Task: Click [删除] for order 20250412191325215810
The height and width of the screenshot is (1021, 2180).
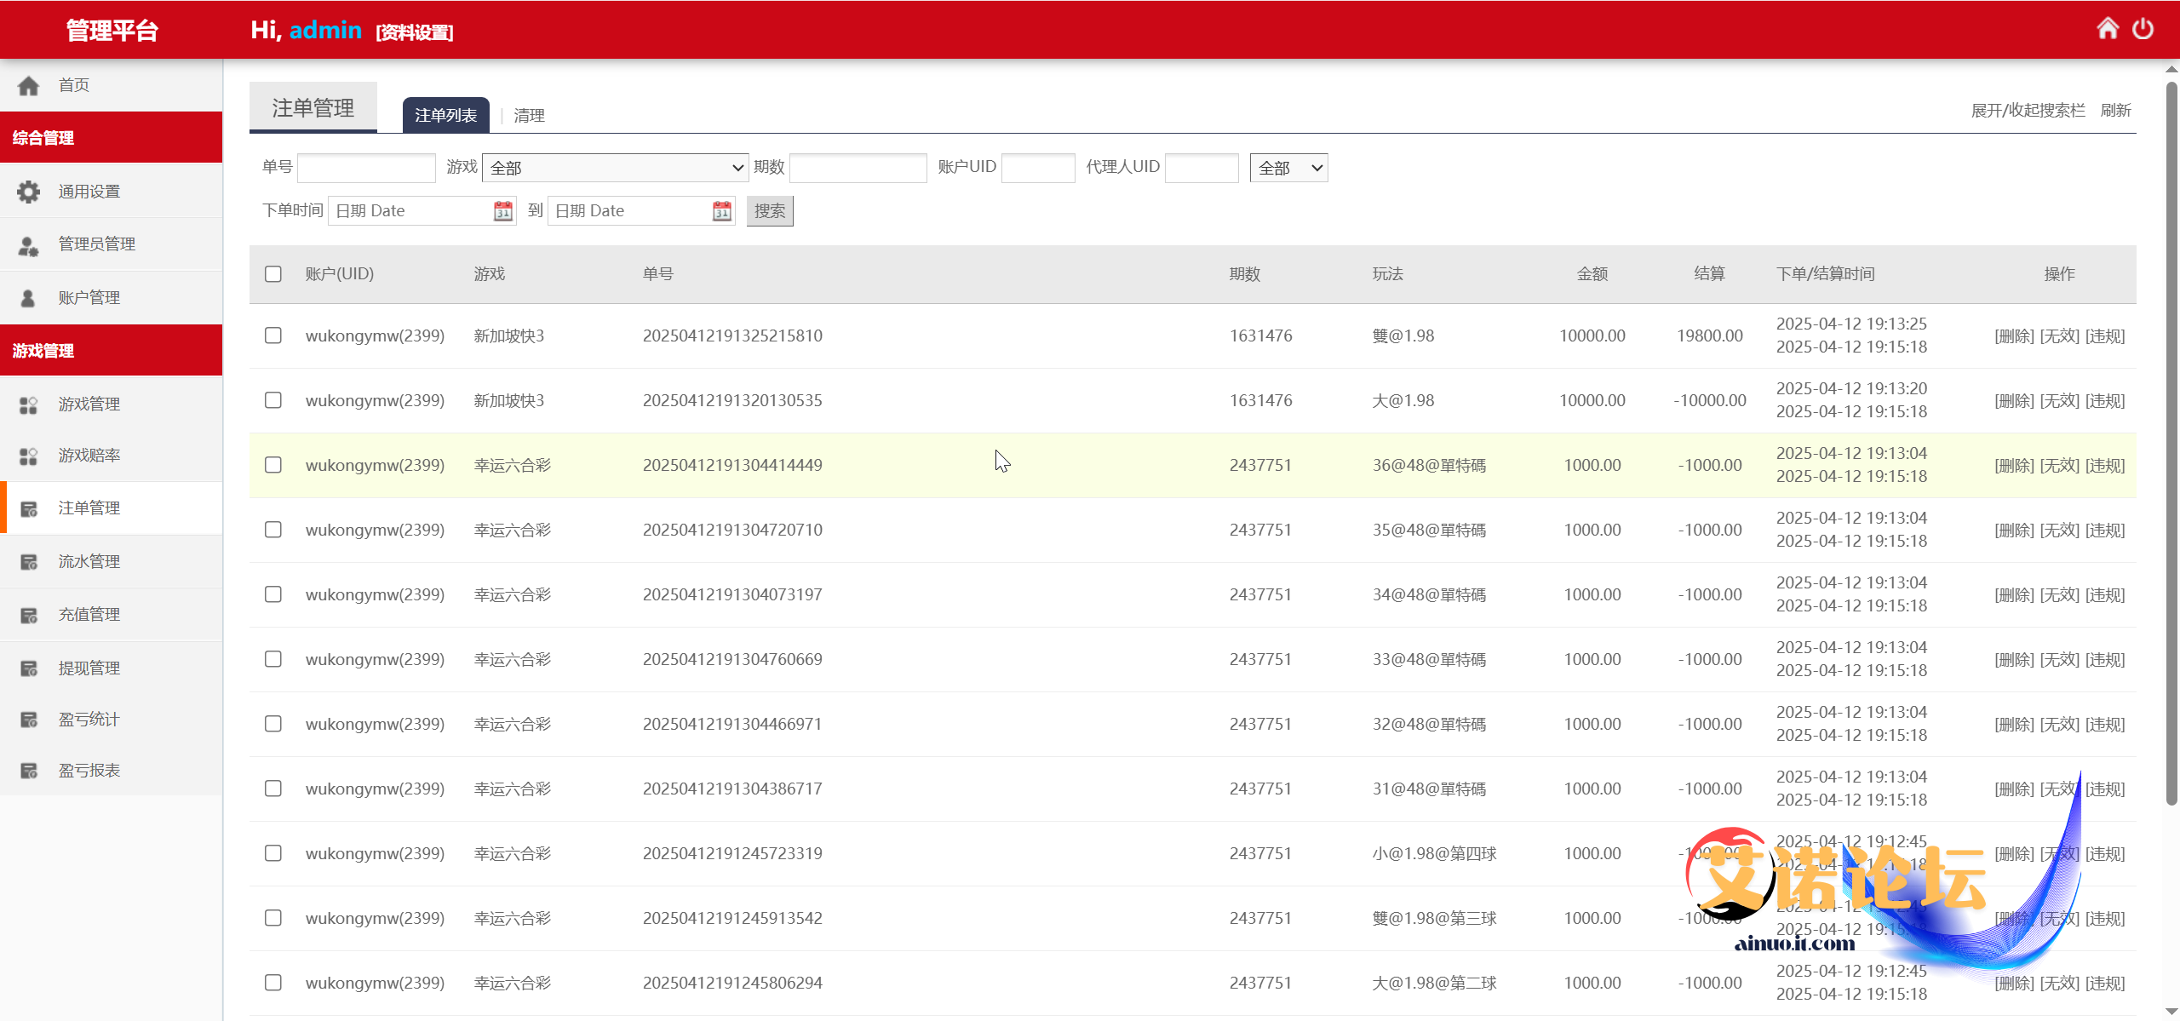Action: click(x=2014, y=336)
